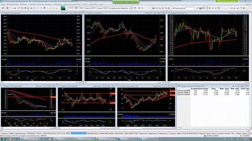Click the server IP address in status bar
The width and height of the screenshot is (252, 141).
point(212,136)
